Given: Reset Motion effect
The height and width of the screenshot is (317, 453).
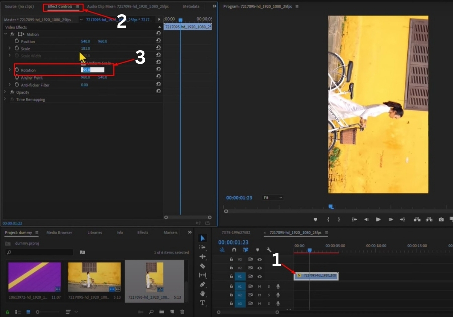Looking at the screenshot, I should click(x=158, y=33).
